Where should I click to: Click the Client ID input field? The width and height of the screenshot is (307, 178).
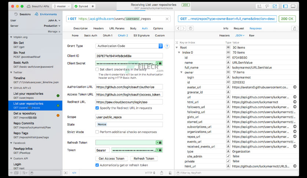[x=129, y=56]
